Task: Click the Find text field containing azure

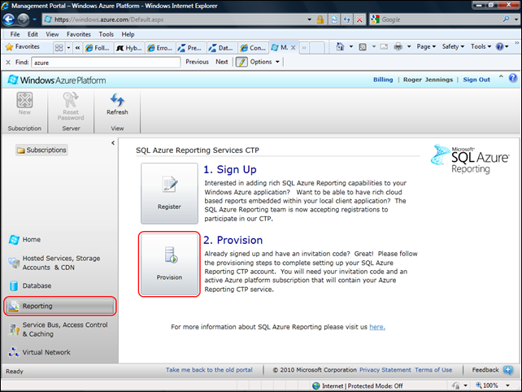Action: click(x=106, y=63)
